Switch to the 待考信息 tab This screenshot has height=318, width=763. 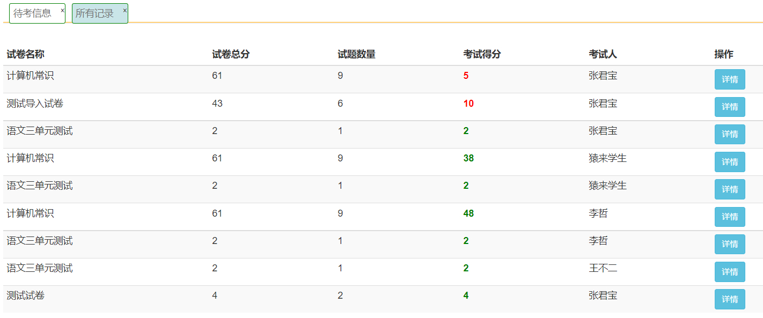click(33, 13)
